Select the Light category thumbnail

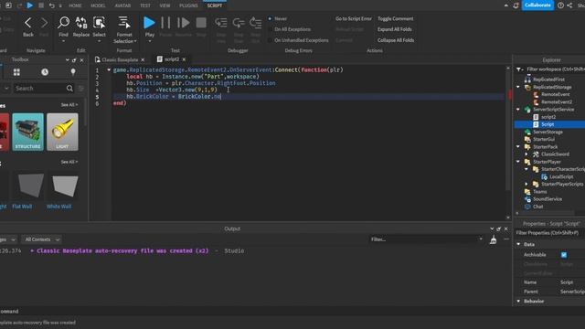tap(62, 132)
